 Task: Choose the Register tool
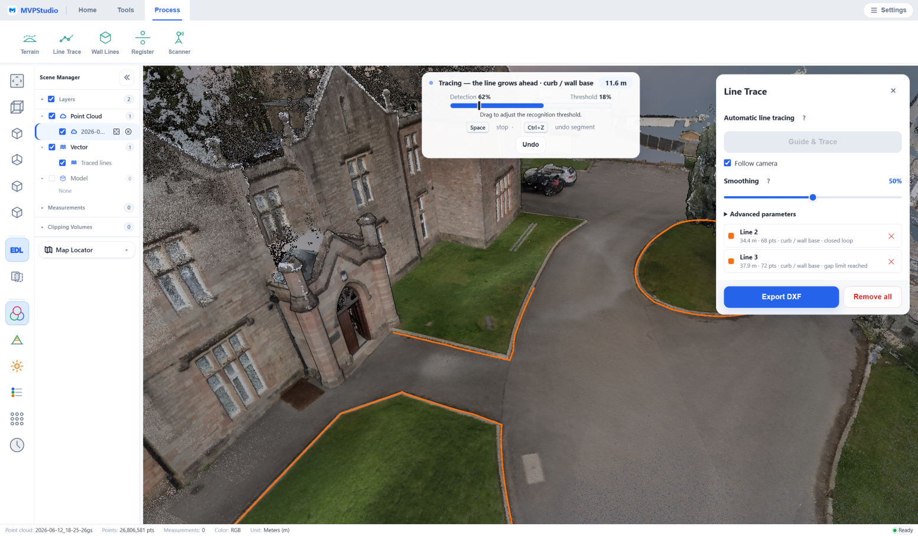142,44
